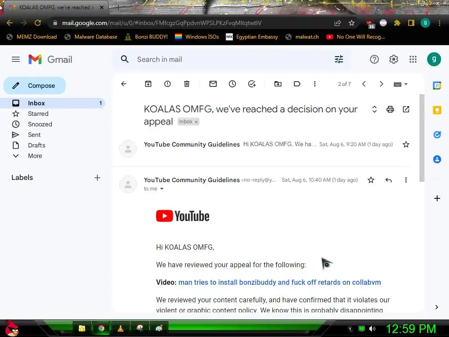
Task: Open conversation in a new window
Action: (406, 109)
